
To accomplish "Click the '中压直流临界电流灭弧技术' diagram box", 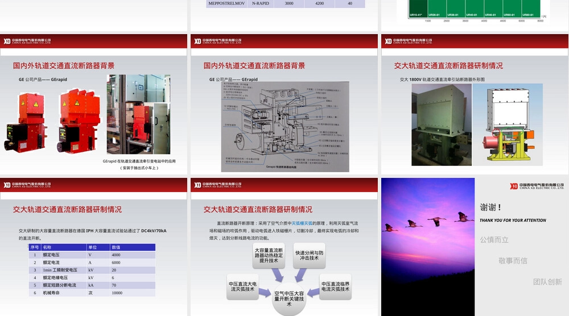I will pyautogui.click(x=335, y=286).
